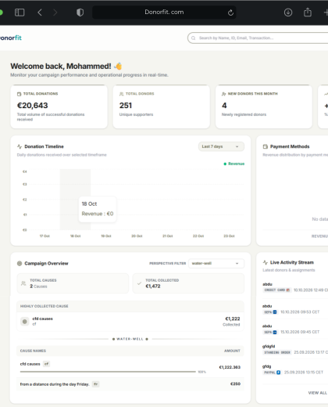Click the cfd causes round avatar icon
This screenshot has width=328, height=407.
click(25, 322)
